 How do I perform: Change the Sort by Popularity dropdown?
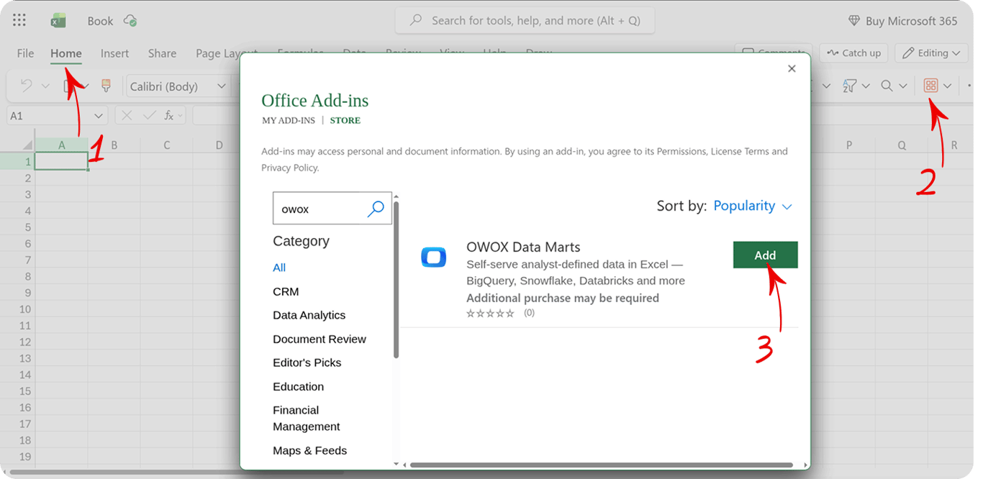[x=753, y=206]
